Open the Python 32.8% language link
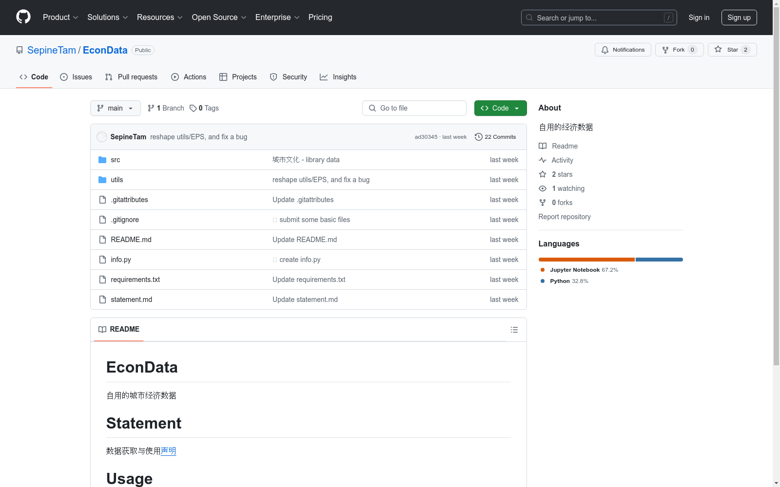Image resolution: width=780 pixels, height=487 pixels. pos(565,281)
